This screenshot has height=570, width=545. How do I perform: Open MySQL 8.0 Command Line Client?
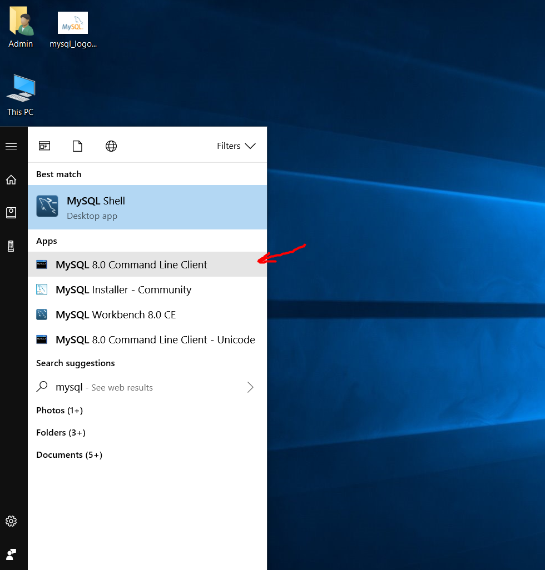point(131,264)
